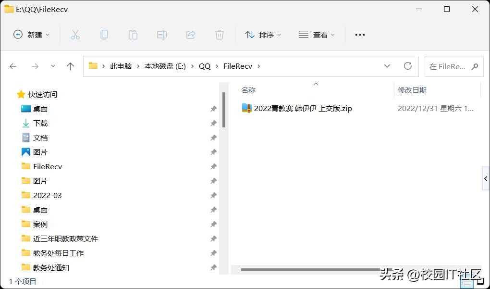Open the 新建 dropdown menu
The image size is (490, 289).
pyautogui.click(x=32, y=34)
